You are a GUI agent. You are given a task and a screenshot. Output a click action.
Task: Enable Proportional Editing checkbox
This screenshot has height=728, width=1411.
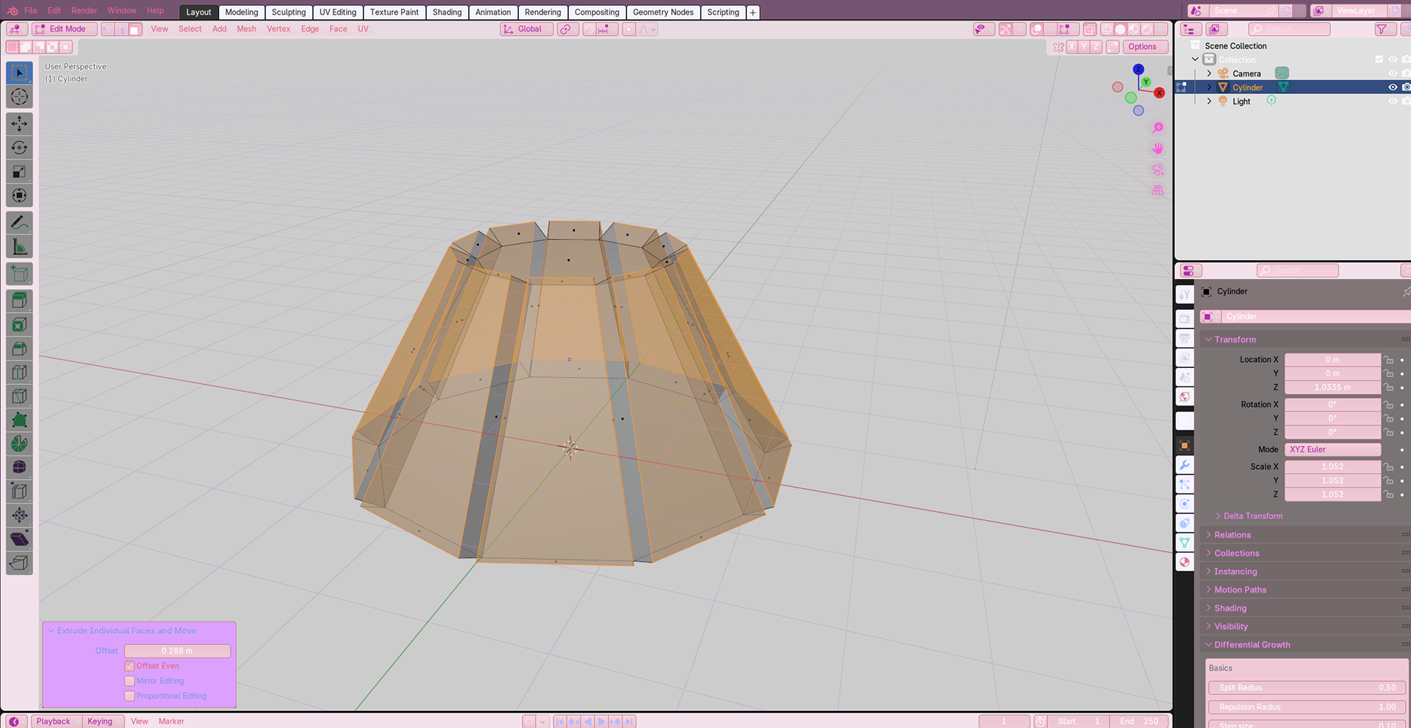point(129,696)
